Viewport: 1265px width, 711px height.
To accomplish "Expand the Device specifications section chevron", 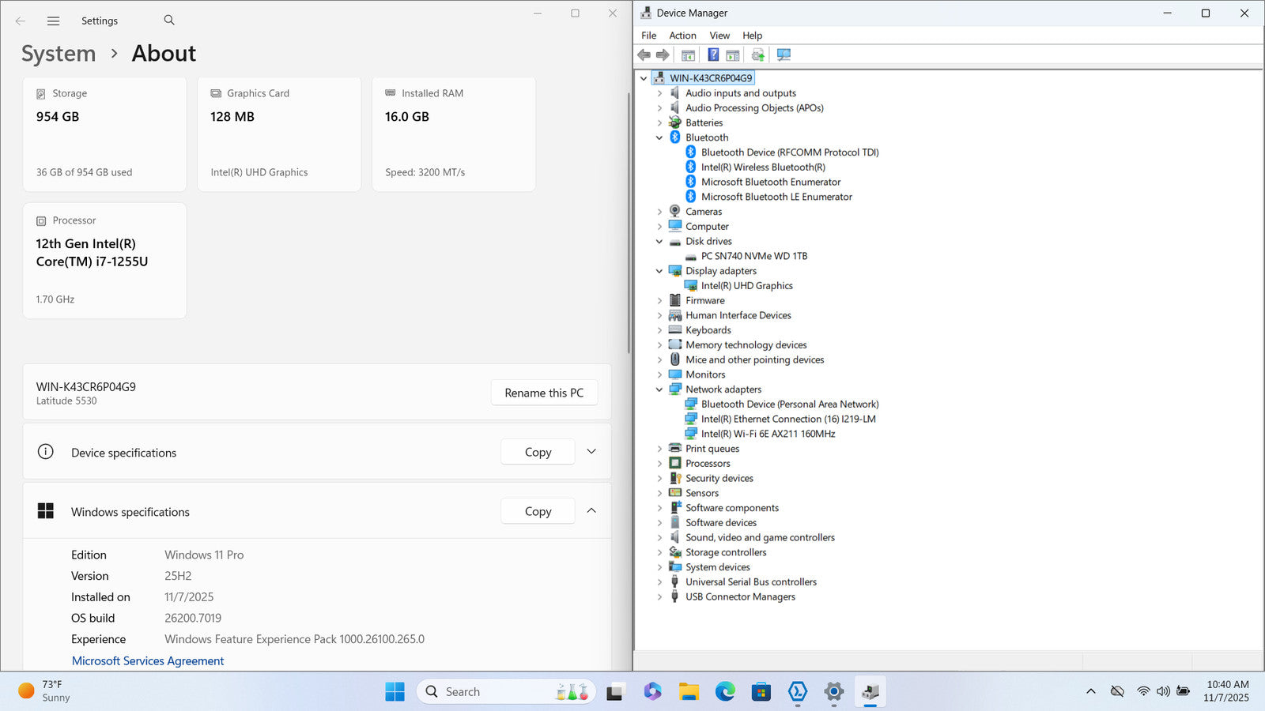I will coord(591,452).
